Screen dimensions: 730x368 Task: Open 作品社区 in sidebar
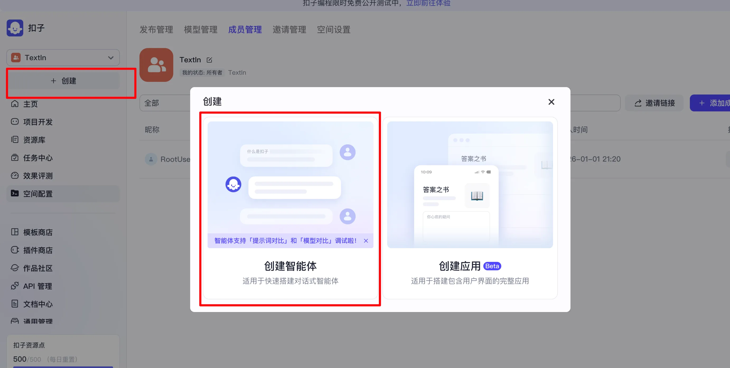63,268
